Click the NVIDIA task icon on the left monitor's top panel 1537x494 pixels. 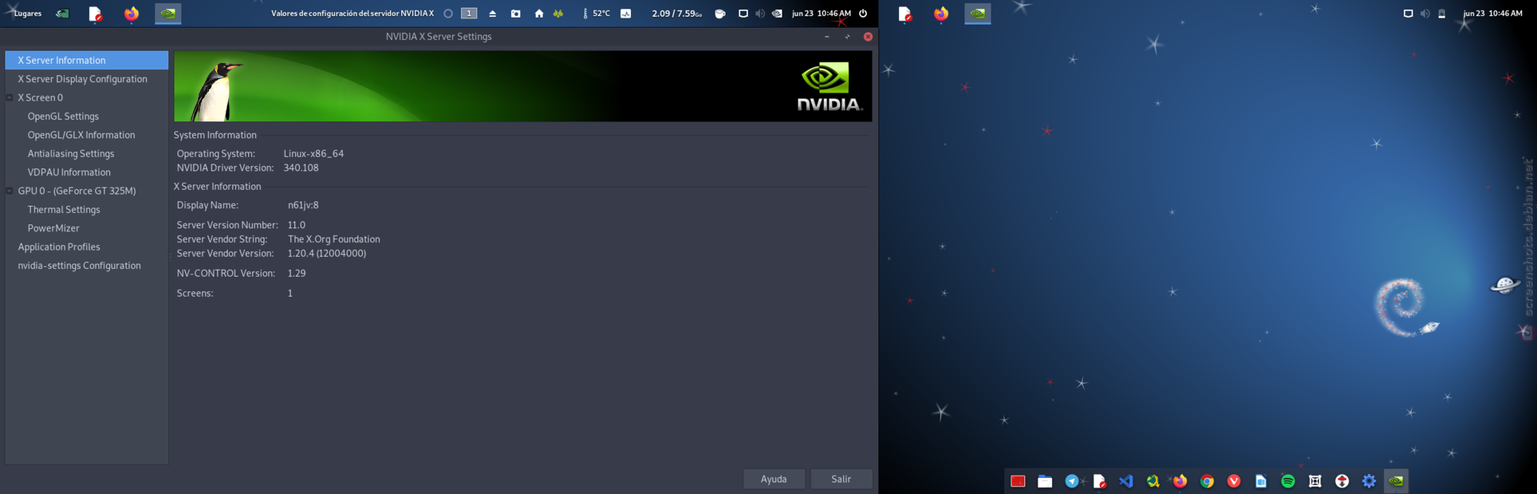[168, 14]
